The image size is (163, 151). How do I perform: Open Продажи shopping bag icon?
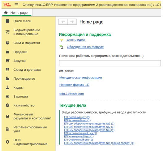click(7, 52)
